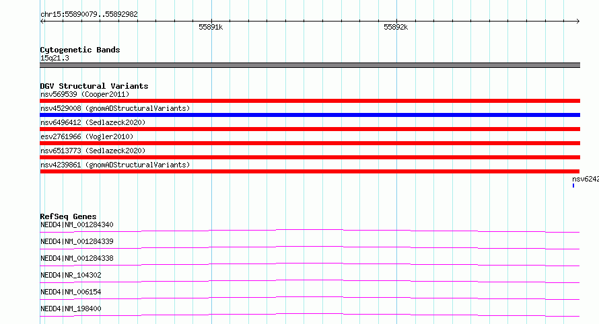Image resolution: width=599 pixels, height=324 pixels.
Task: Click the nsv6513773 (Sedlazeck2020) label
Action: click(93, 151)
